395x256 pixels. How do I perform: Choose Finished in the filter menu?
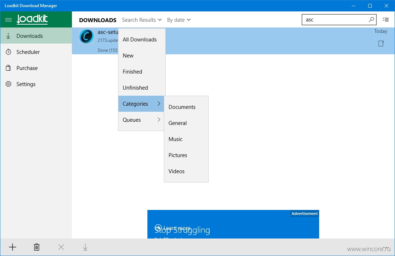pyautogui.click(x=142, y=72)
